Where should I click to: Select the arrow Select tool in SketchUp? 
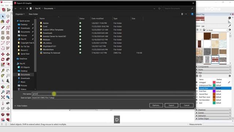[3, 16]
